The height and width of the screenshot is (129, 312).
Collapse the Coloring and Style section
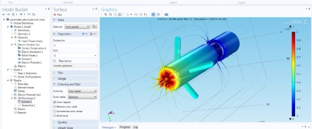54,84
